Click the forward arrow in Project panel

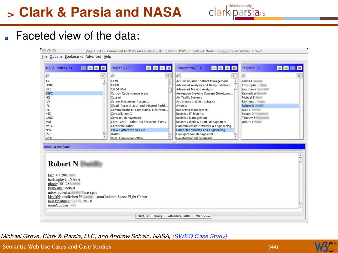pos(162,68)
